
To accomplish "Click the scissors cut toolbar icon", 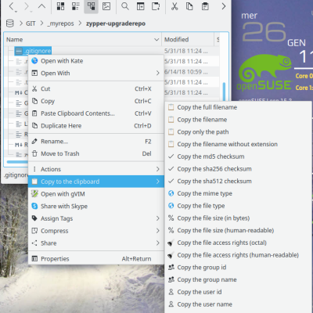I will [x=174, y=6].
